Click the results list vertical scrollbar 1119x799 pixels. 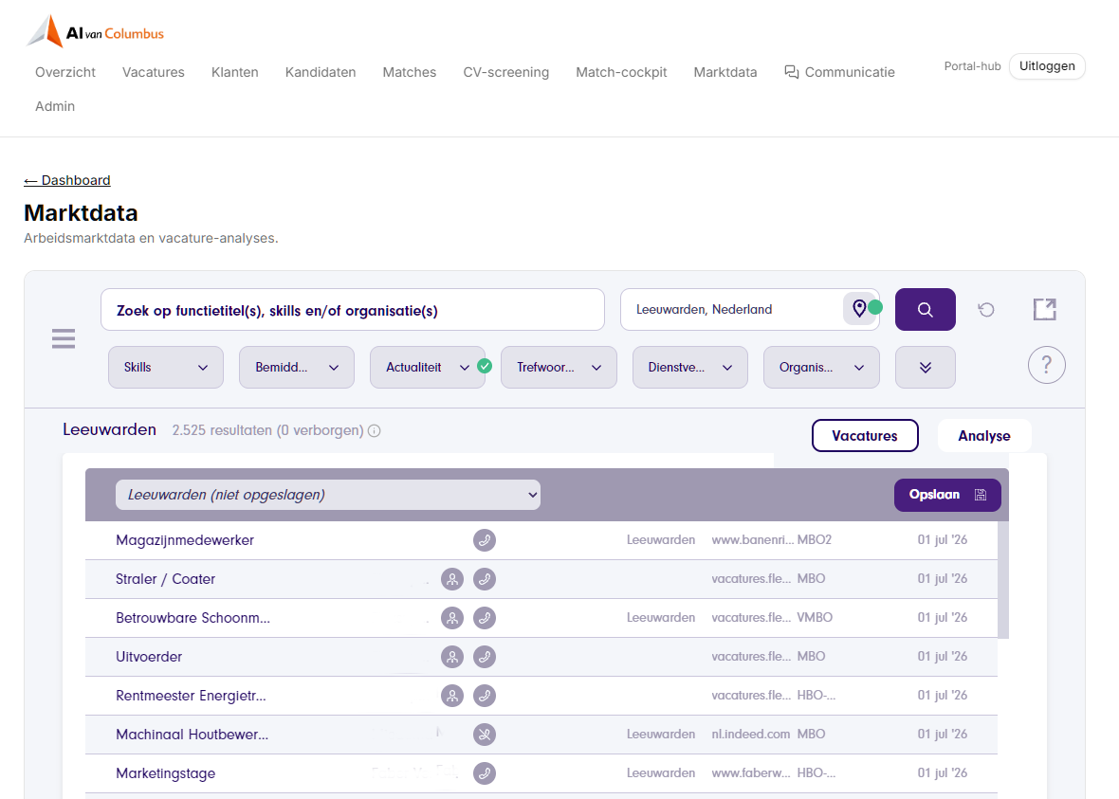(1003, 579)
